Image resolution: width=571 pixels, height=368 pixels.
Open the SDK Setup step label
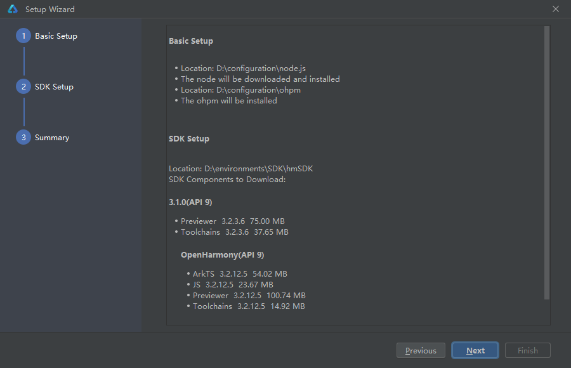(x=55, y=87)
